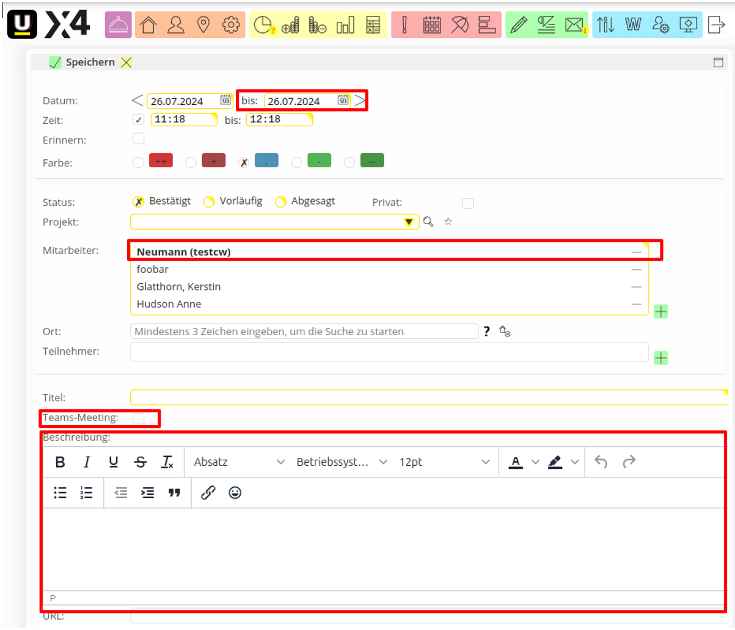Toggle the Erinnern checkbox
This screenshot has height=630, width=735.
click(139, 139)
